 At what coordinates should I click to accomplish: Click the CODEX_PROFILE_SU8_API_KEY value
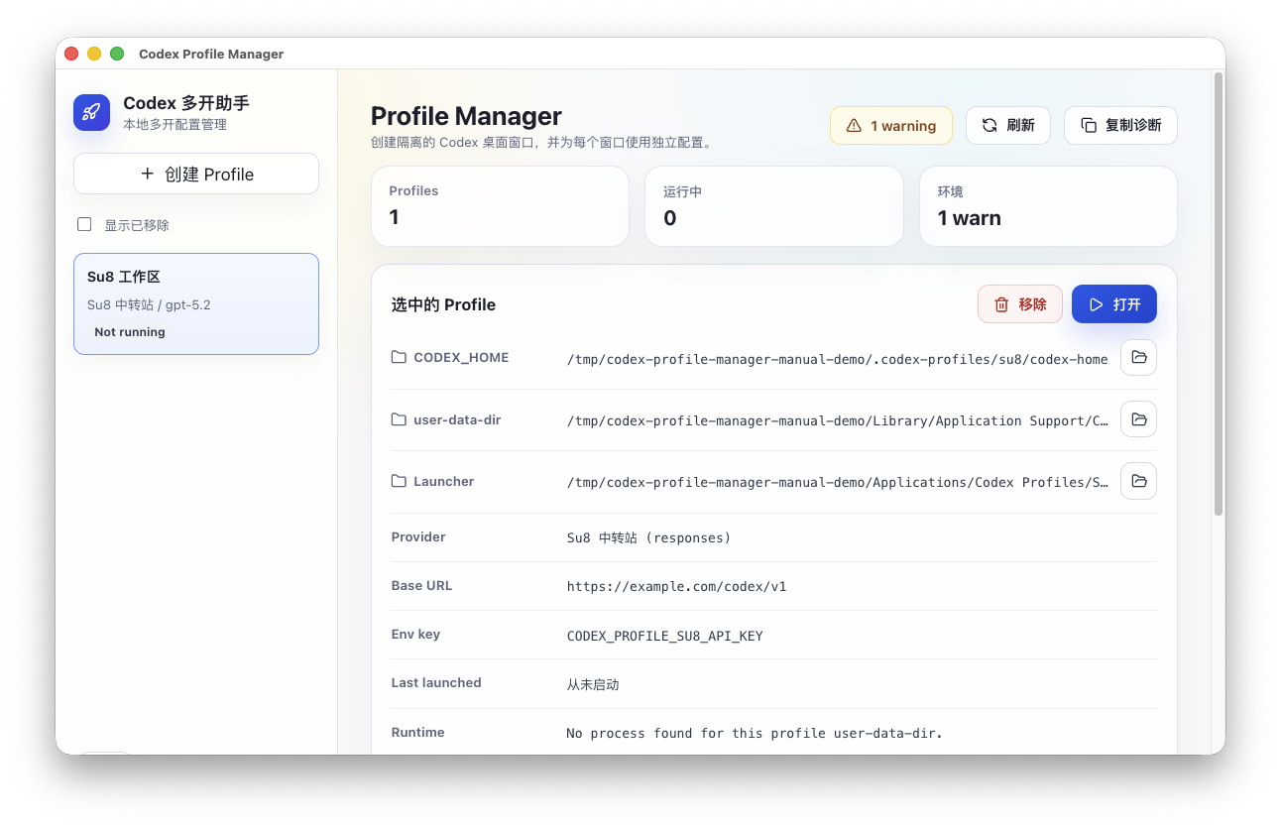pos(664,636)
